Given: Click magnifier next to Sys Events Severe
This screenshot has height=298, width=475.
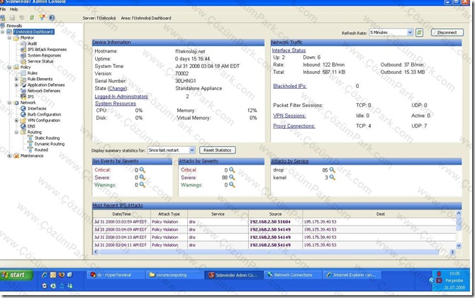Looking at the screenshot, I should [x=142, y=177].
